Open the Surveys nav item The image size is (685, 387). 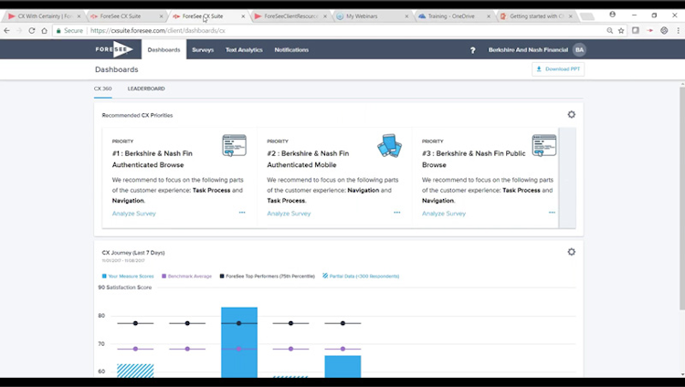[203, 50]
